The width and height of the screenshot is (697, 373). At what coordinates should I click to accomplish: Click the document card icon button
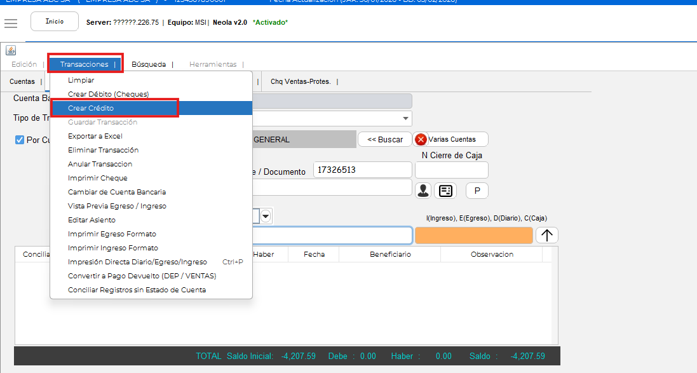[x=447, y=190]
